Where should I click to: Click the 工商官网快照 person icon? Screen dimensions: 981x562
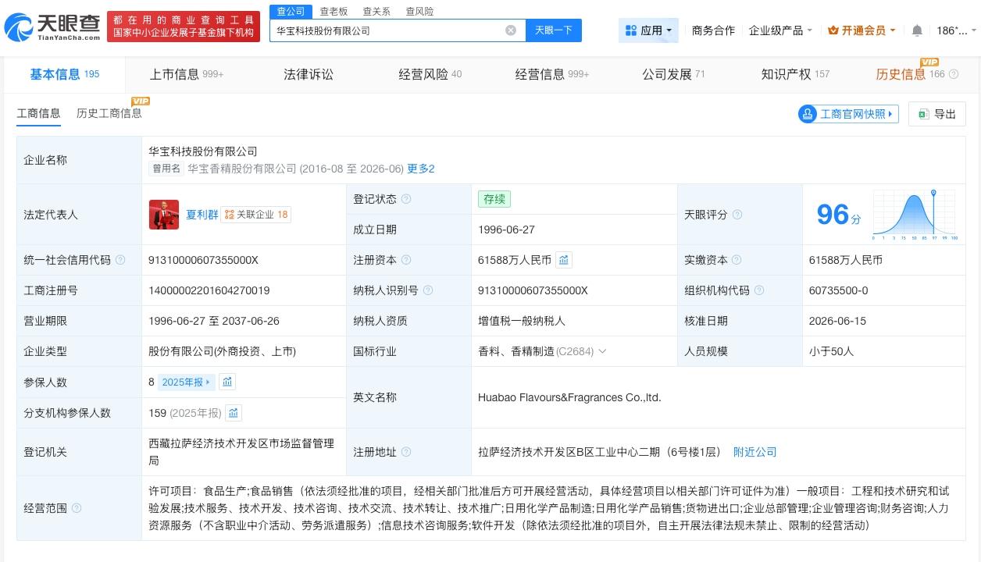(808, 114)
